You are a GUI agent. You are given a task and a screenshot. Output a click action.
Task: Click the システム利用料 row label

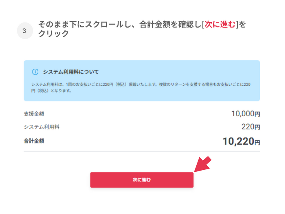(41, 127)
